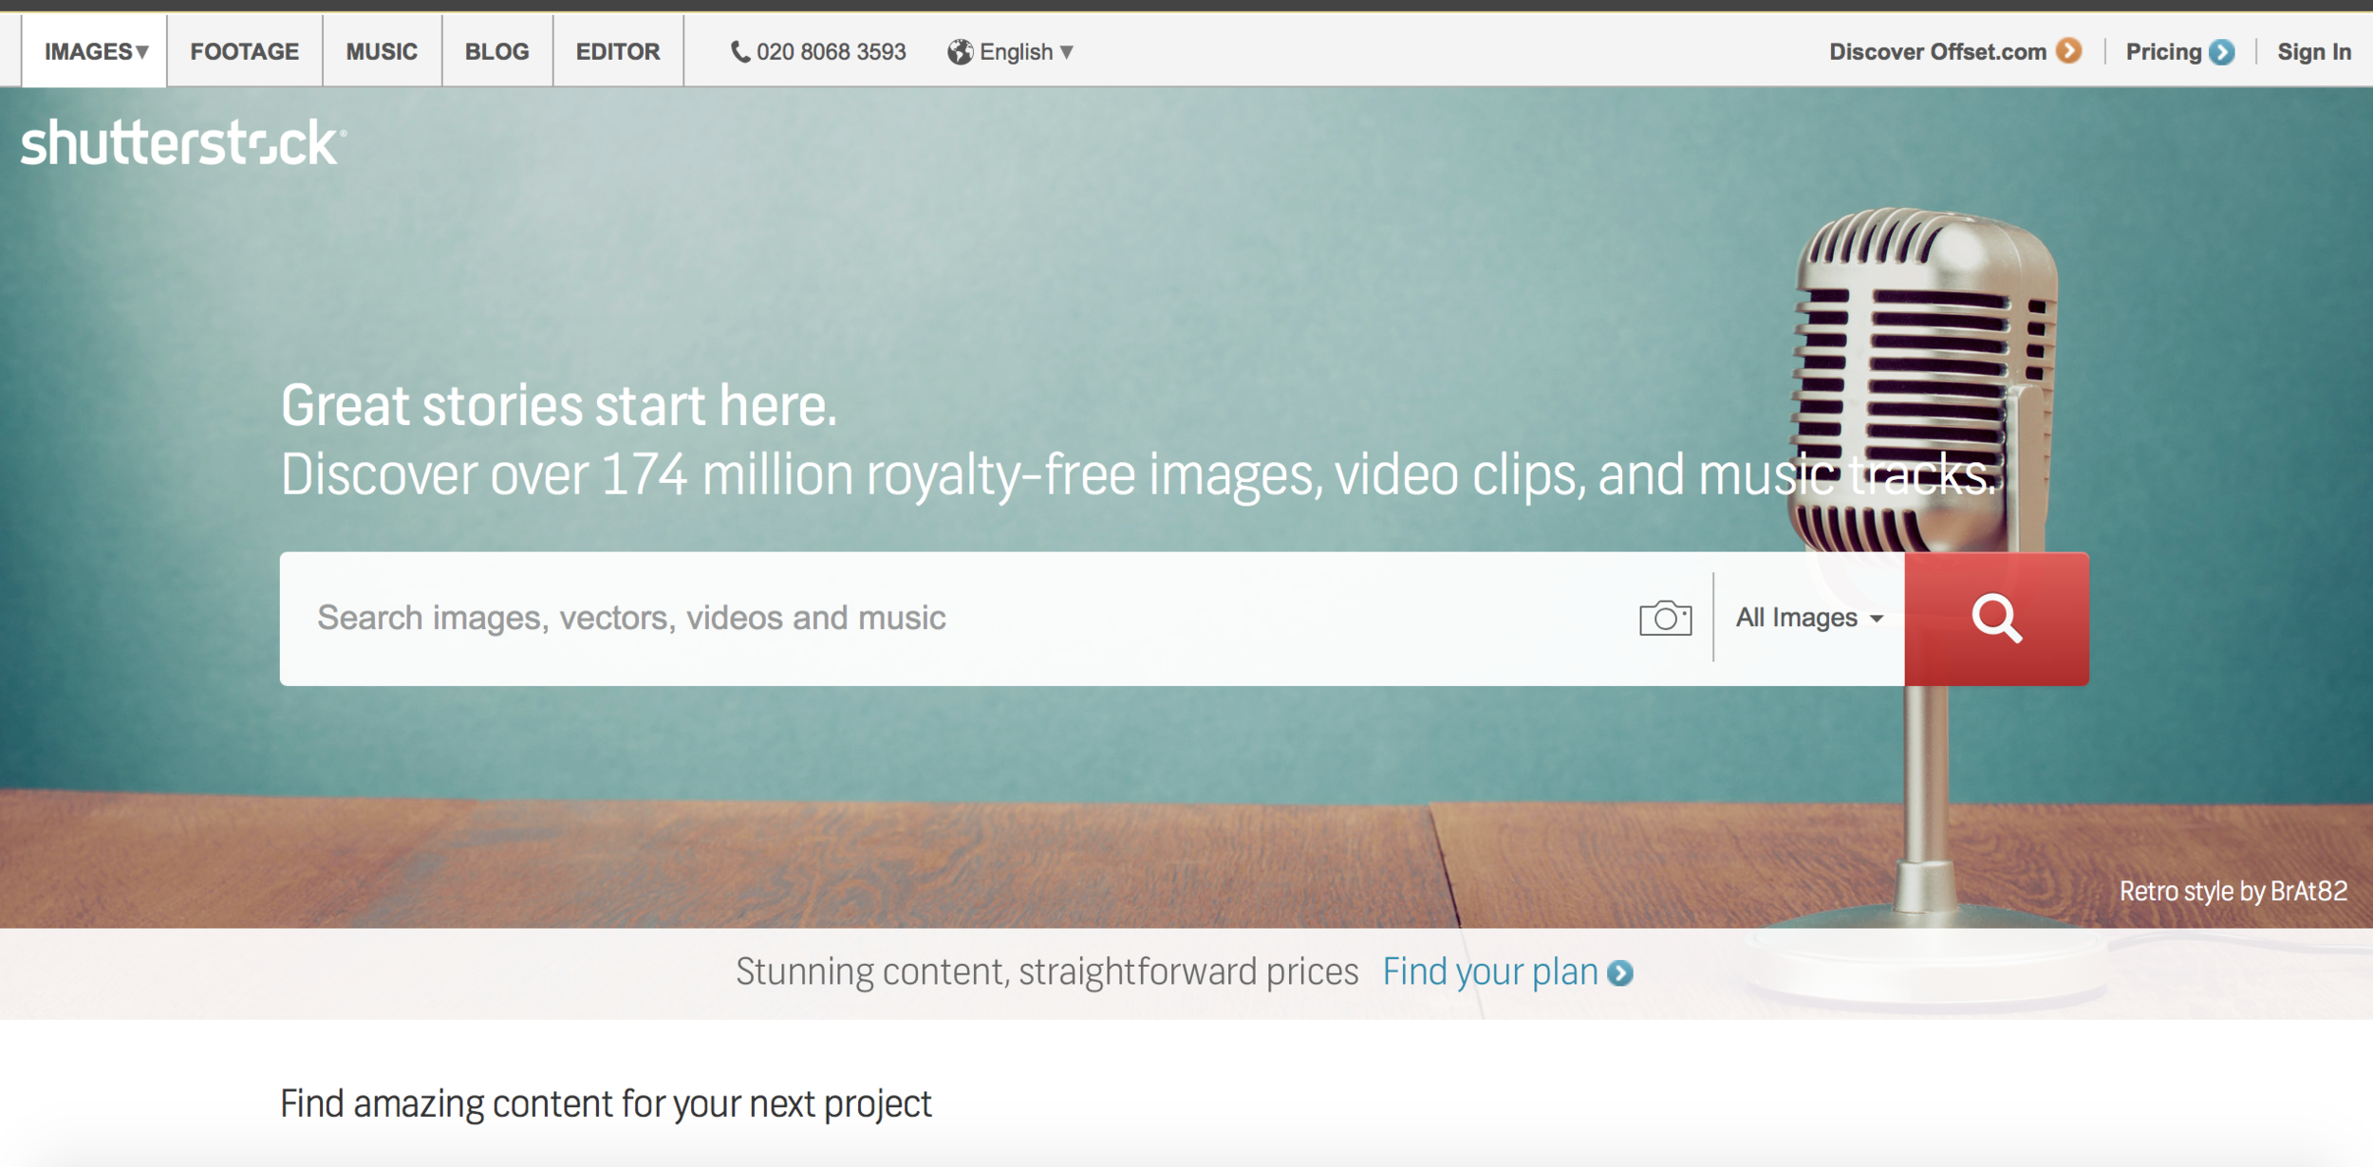This screenshot has width=2373, height=1167.
Task: Open the IMAGES menu dropdown
Action: tap(96, 52)
